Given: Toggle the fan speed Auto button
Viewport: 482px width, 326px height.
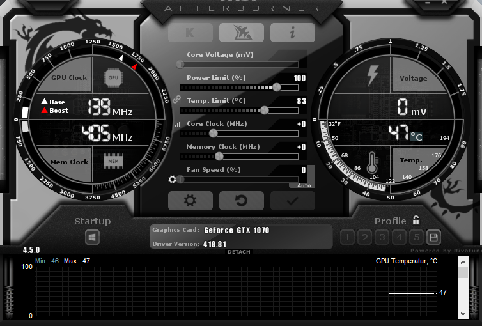Looking at the screenshot, I should 304,185.
